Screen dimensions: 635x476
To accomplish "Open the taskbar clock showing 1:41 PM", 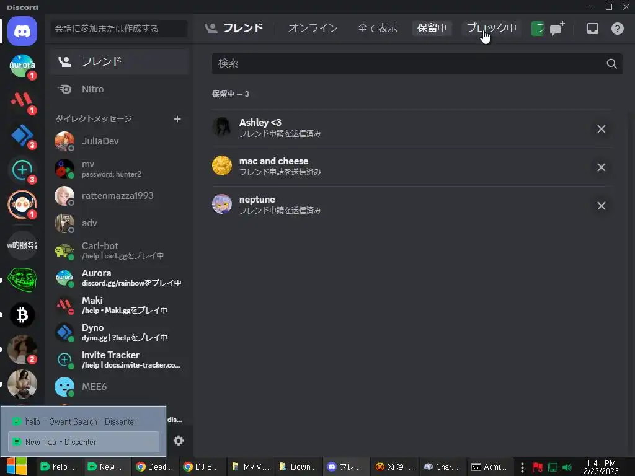I will pyautogui.click(x=601, y=467).
